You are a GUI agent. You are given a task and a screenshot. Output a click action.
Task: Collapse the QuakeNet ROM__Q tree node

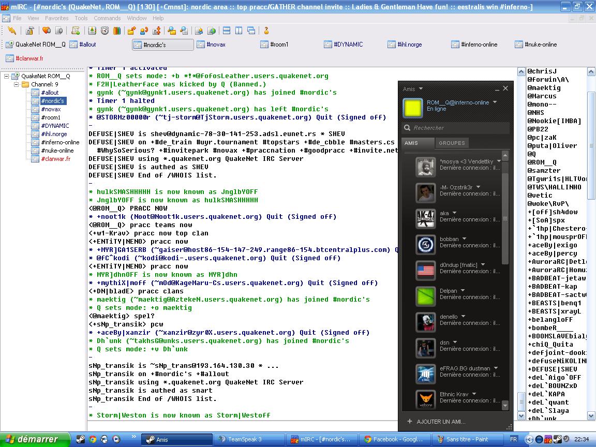coord(7,76)
